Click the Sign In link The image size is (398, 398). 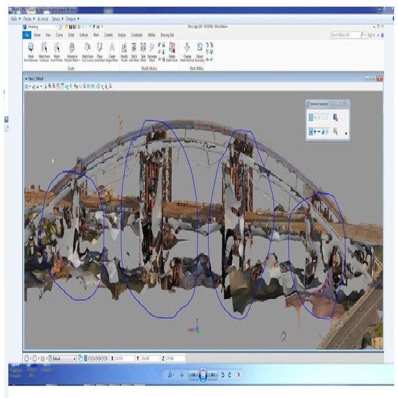[371, 35]
